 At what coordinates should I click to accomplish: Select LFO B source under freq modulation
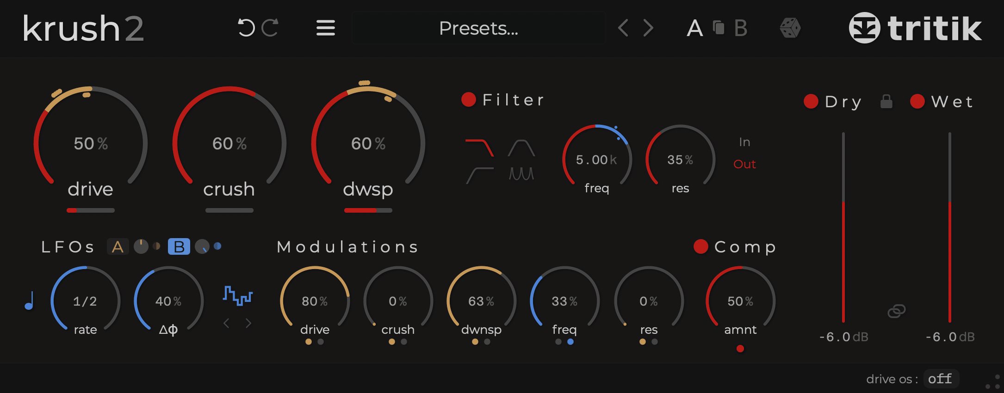(x=570, y=342)
